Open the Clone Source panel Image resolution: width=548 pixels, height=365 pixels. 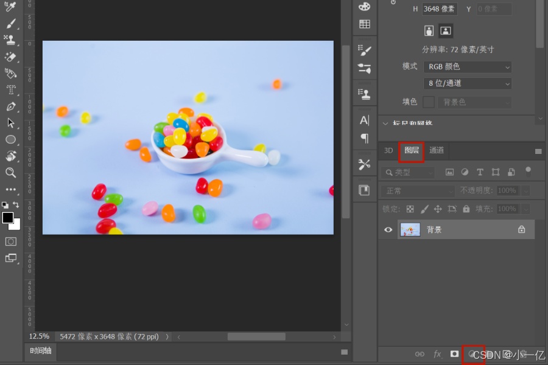coord(365,94)
